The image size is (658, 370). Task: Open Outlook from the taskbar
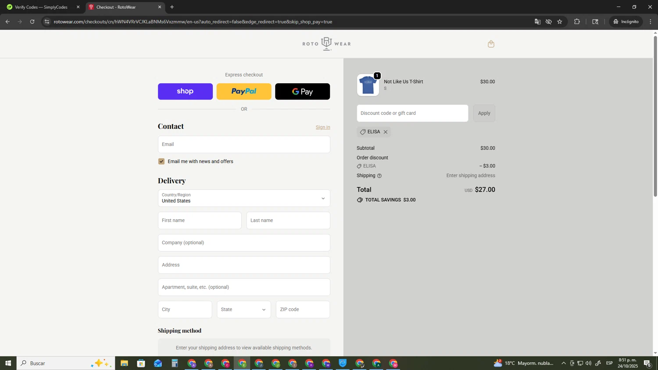158,363
